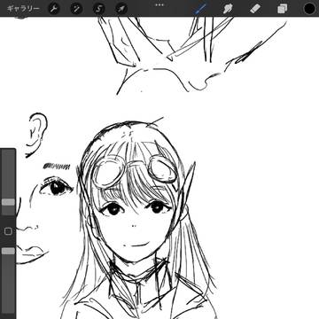Open the ギャラリー gallery

[x=23, y=8]
